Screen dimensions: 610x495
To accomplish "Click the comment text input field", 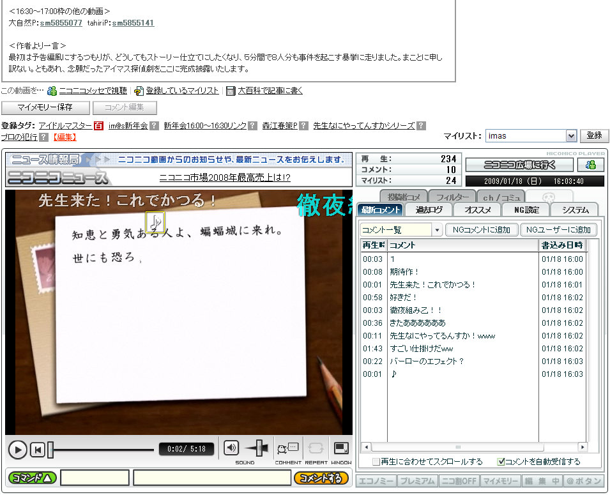I will click(212, 478).
